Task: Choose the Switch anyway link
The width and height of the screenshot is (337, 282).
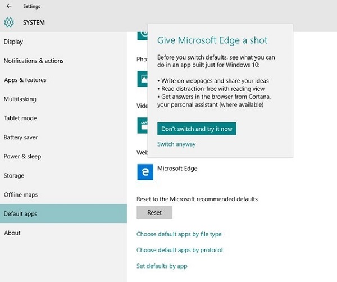Action: point(176,144)
